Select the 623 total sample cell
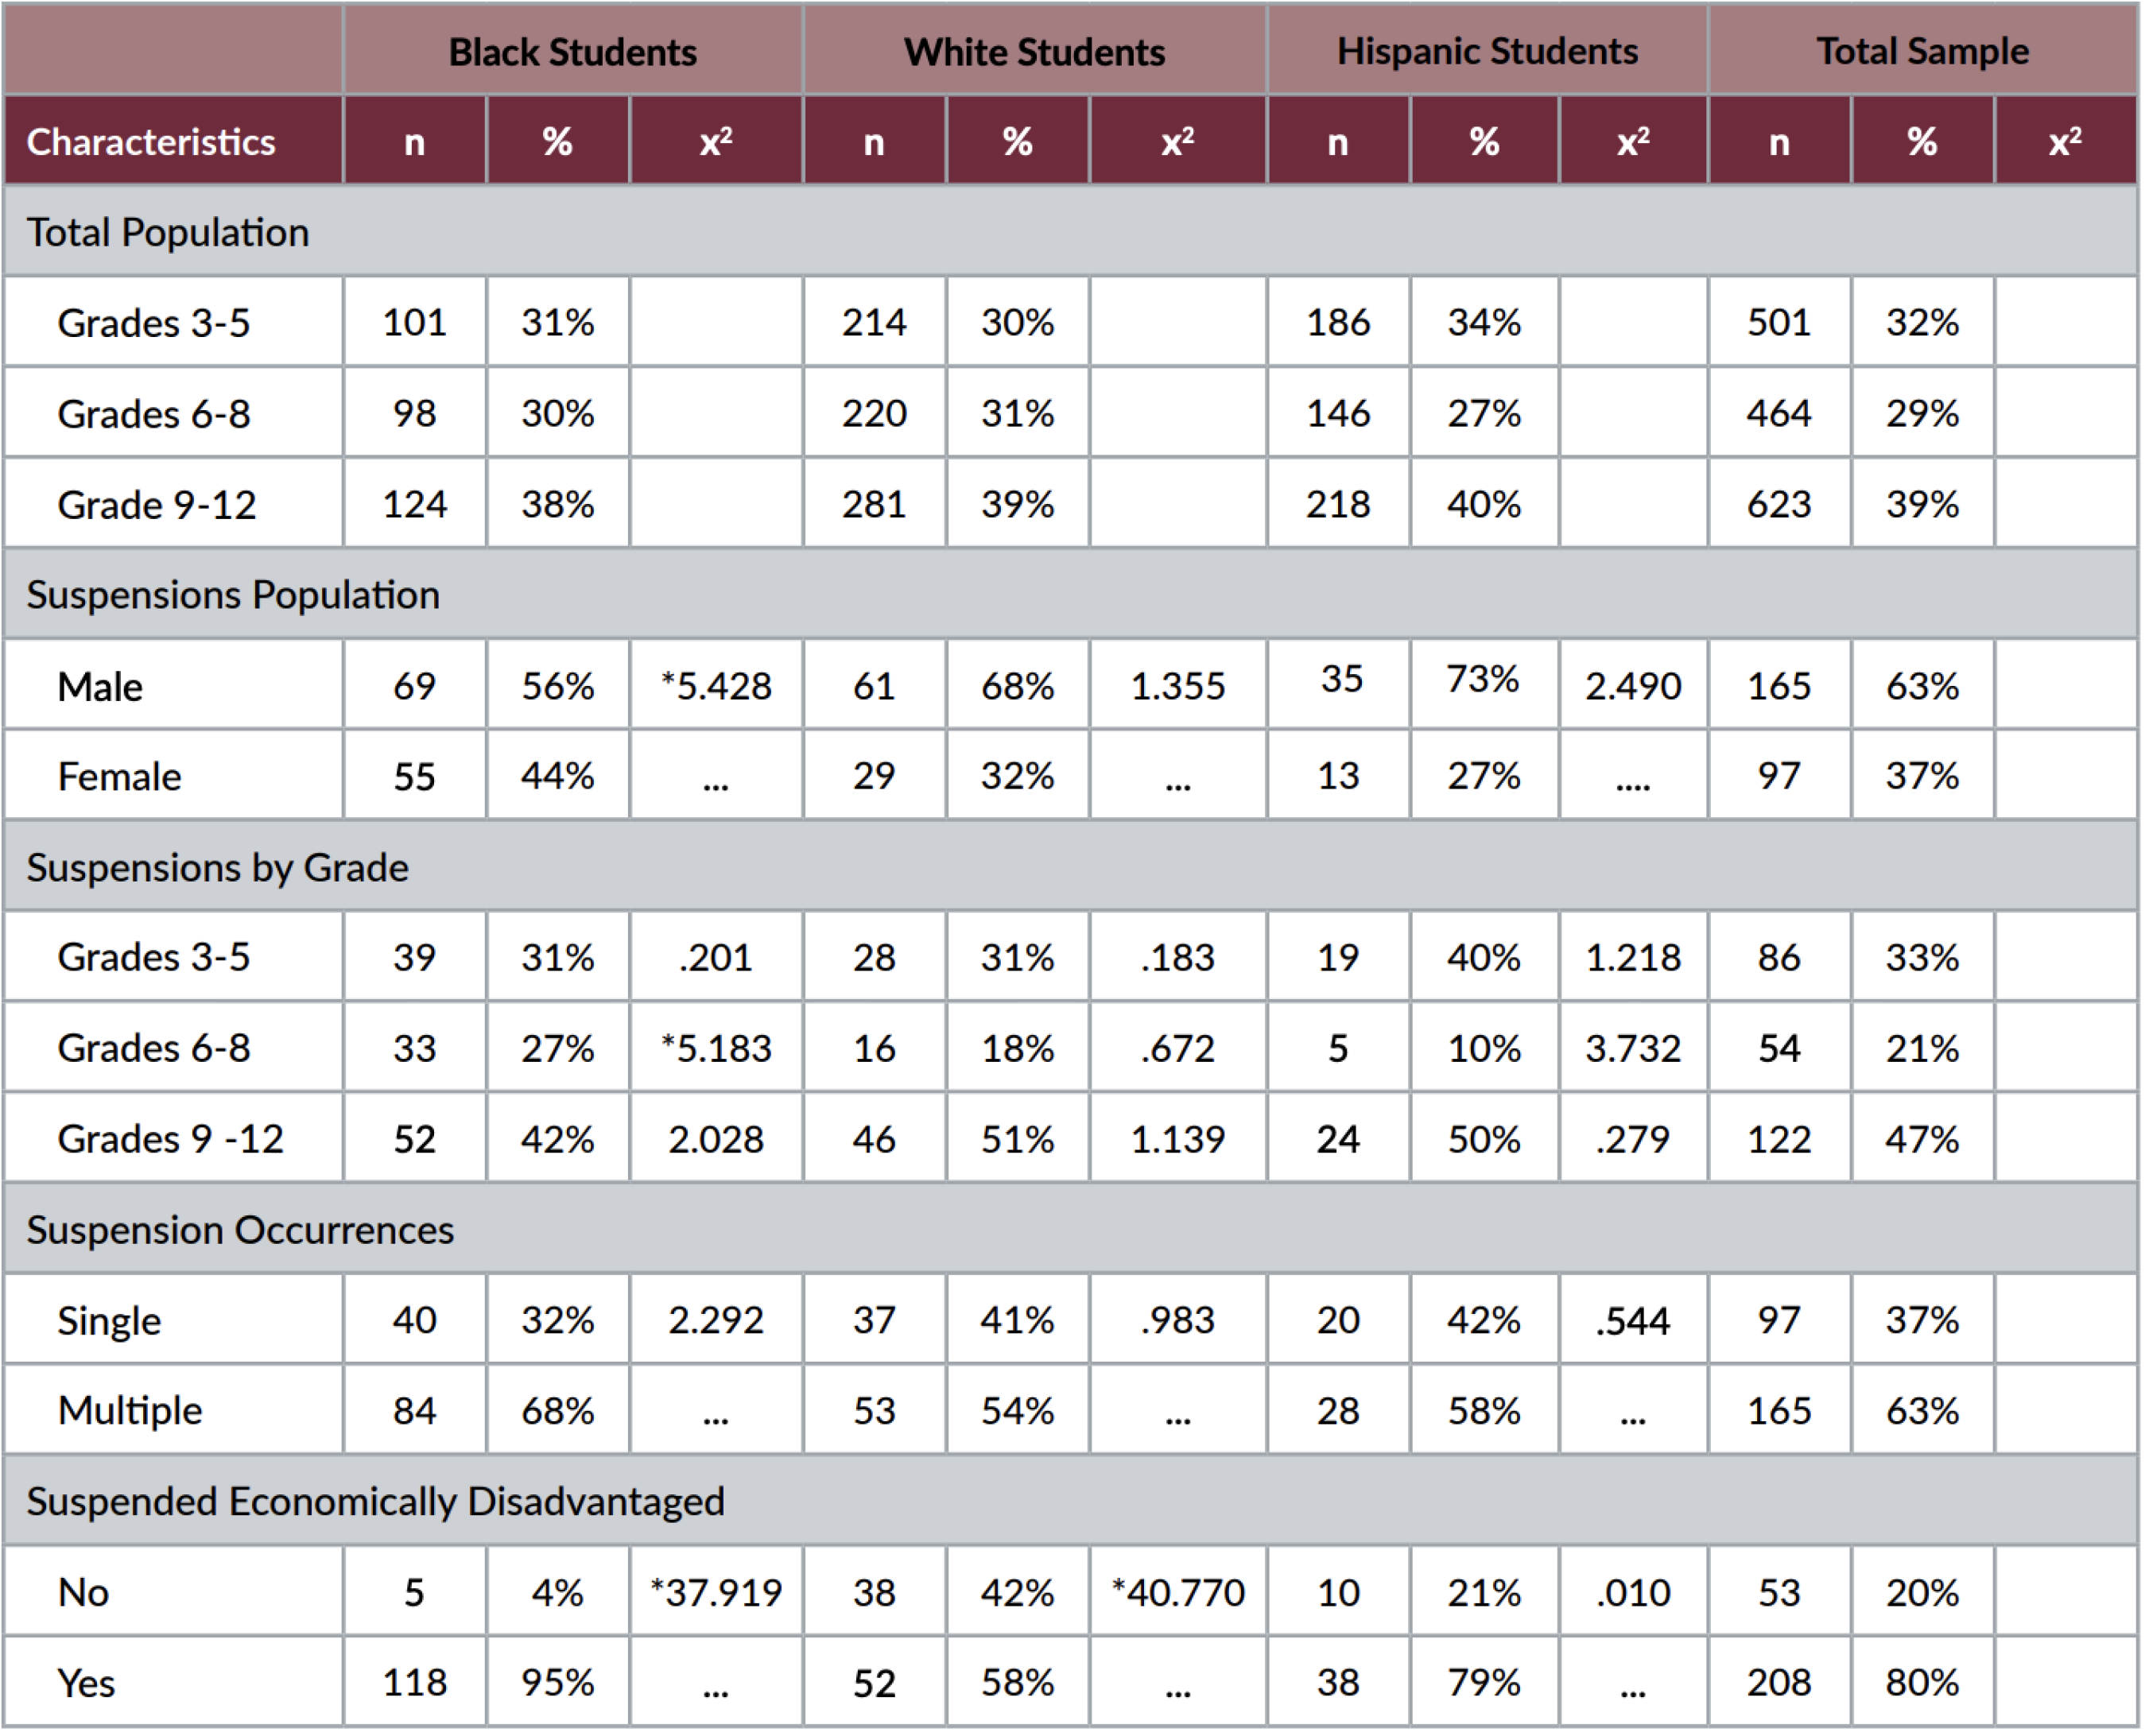This screenshot has width=2145, height=1736. [1779, 504]
